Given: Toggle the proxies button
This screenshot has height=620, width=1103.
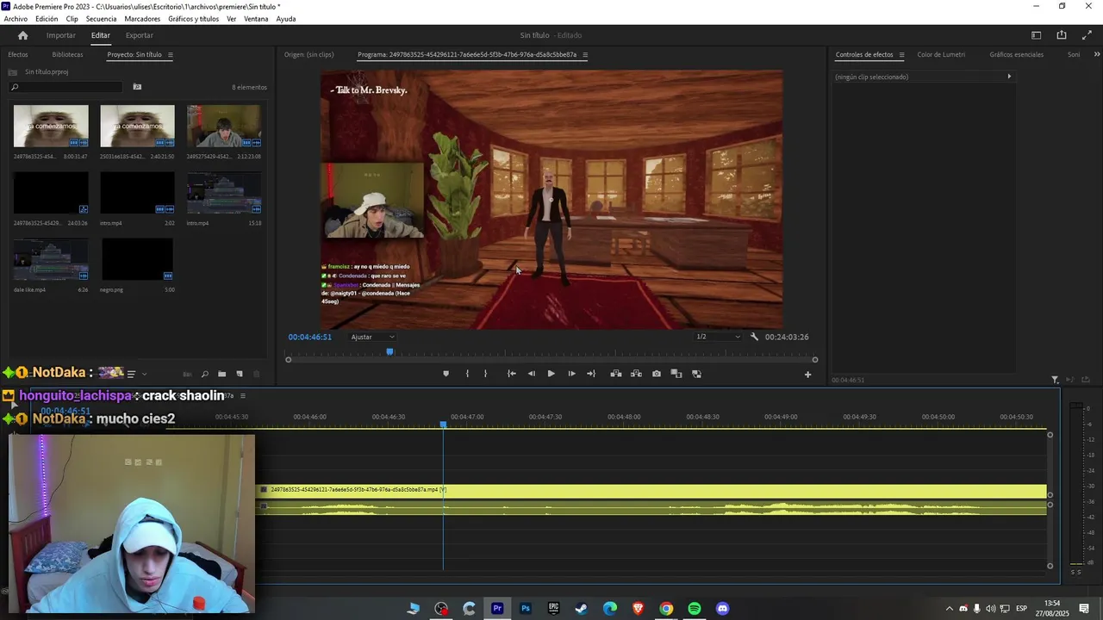Looking at the screenshot, I should point(696,374).
